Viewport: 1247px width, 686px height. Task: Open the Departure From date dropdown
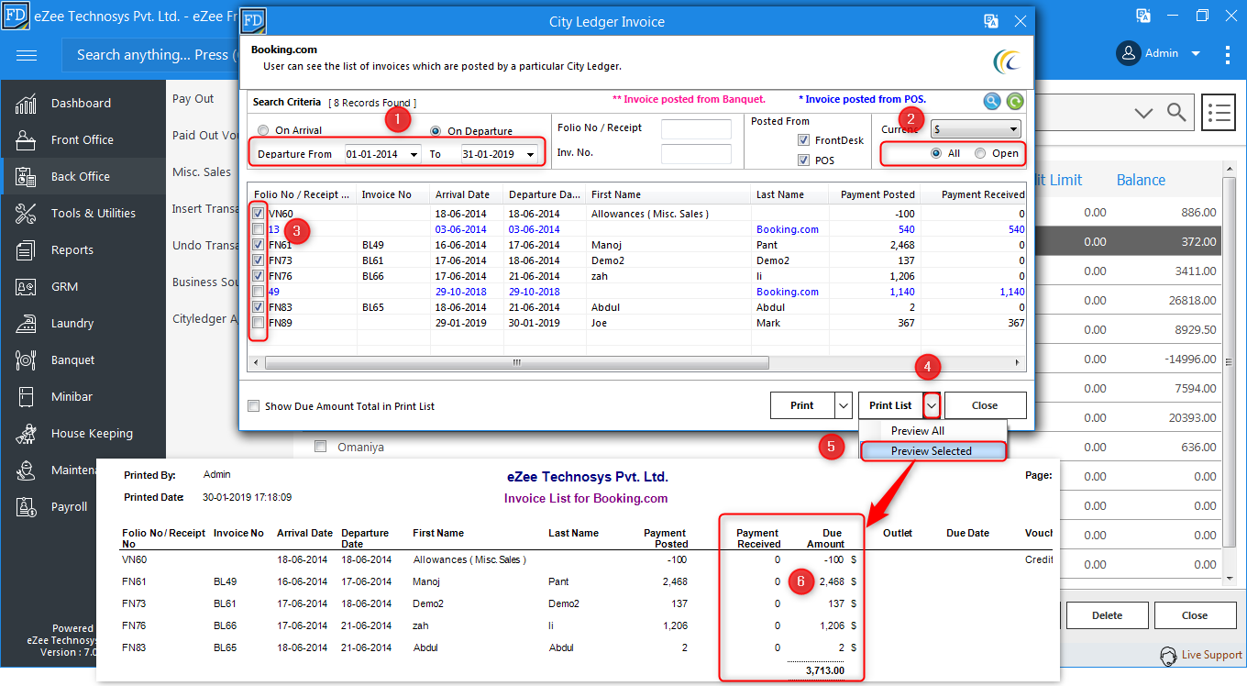tap(414, 155)
